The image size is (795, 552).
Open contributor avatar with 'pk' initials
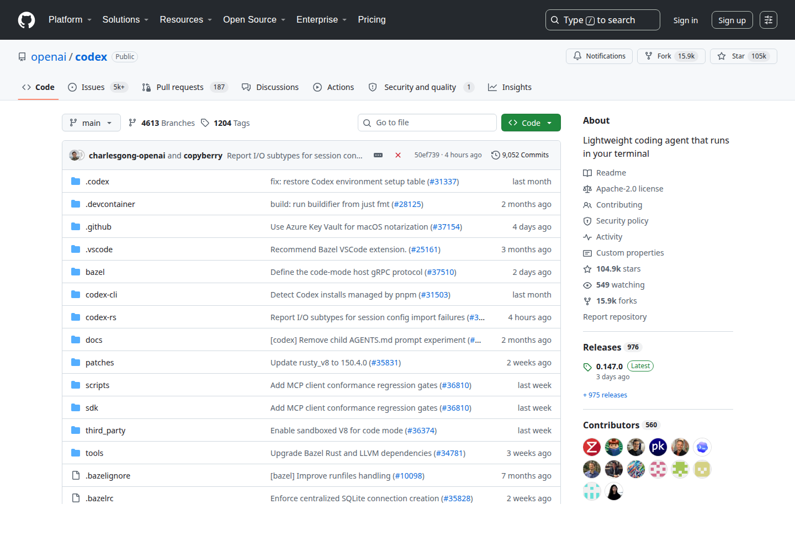click(x=658, y=447)
